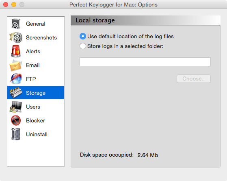Image resolution: width=227 pixels, height=181 pixels.
Task: Open the Alerts red siren icon
Action: click(x=16, y=51)
